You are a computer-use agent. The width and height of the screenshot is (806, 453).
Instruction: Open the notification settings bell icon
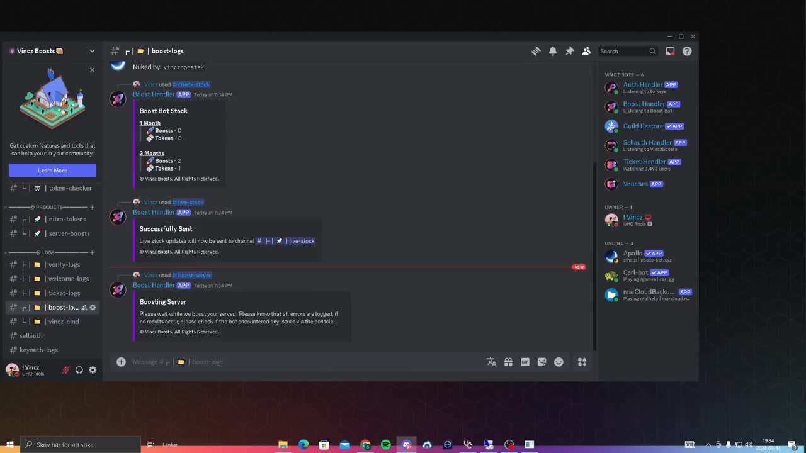553,51
